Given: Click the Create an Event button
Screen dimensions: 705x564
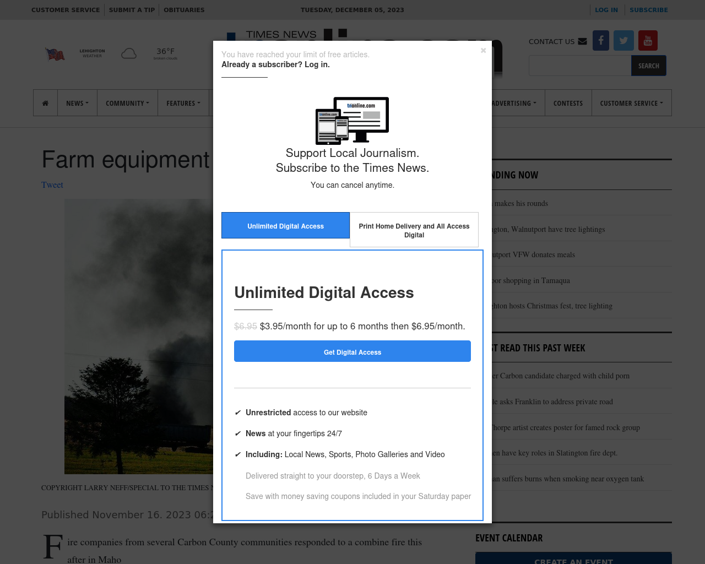Looking at the screenshot, I should (x=573, y=558).
